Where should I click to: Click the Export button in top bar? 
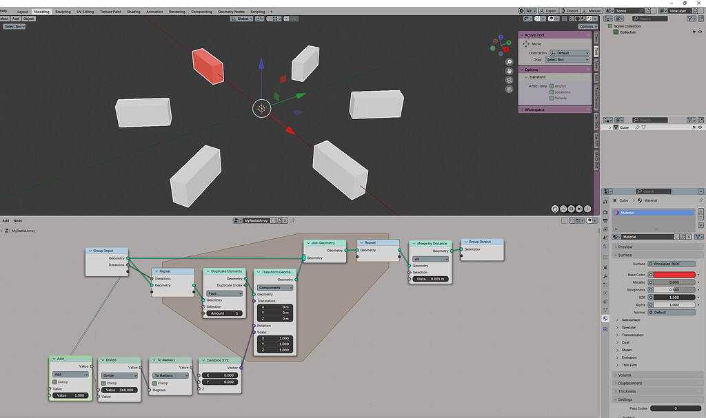pyautogui.click(x=548, y=11)
